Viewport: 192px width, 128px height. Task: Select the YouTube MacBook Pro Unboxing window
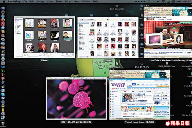(x=168, y=31)
